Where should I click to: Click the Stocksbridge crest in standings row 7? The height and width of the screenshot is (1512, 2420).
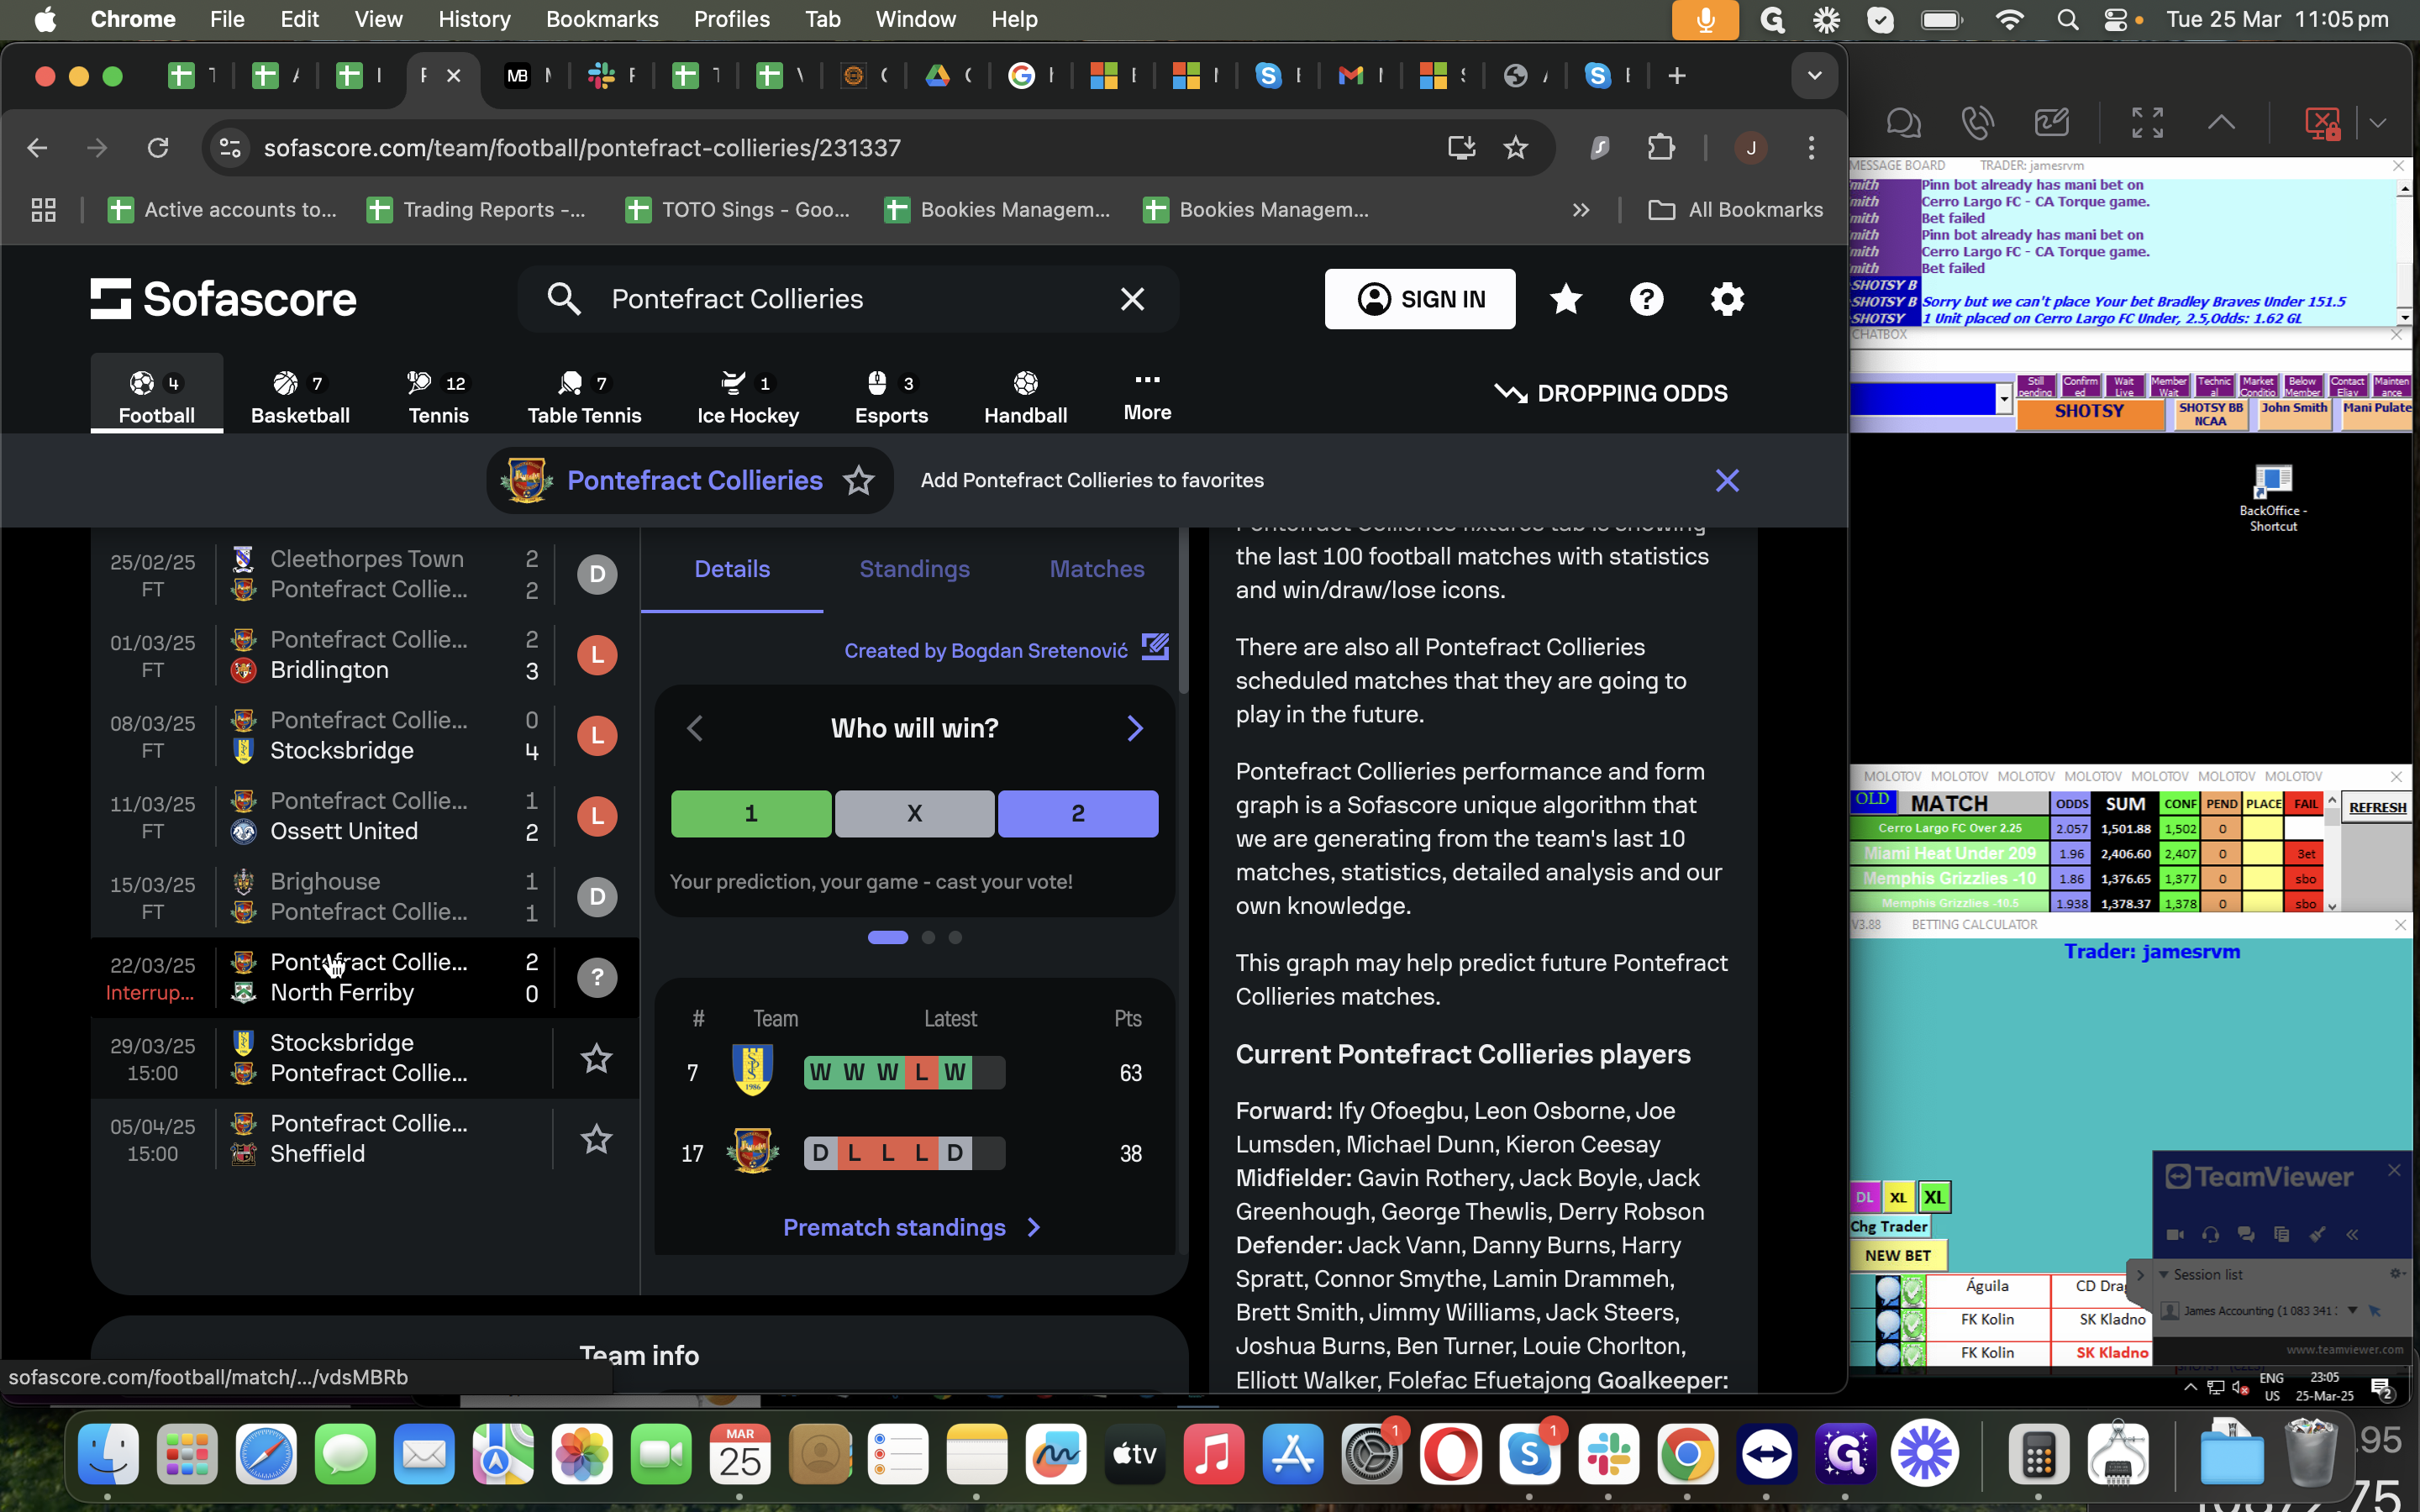752,1071
